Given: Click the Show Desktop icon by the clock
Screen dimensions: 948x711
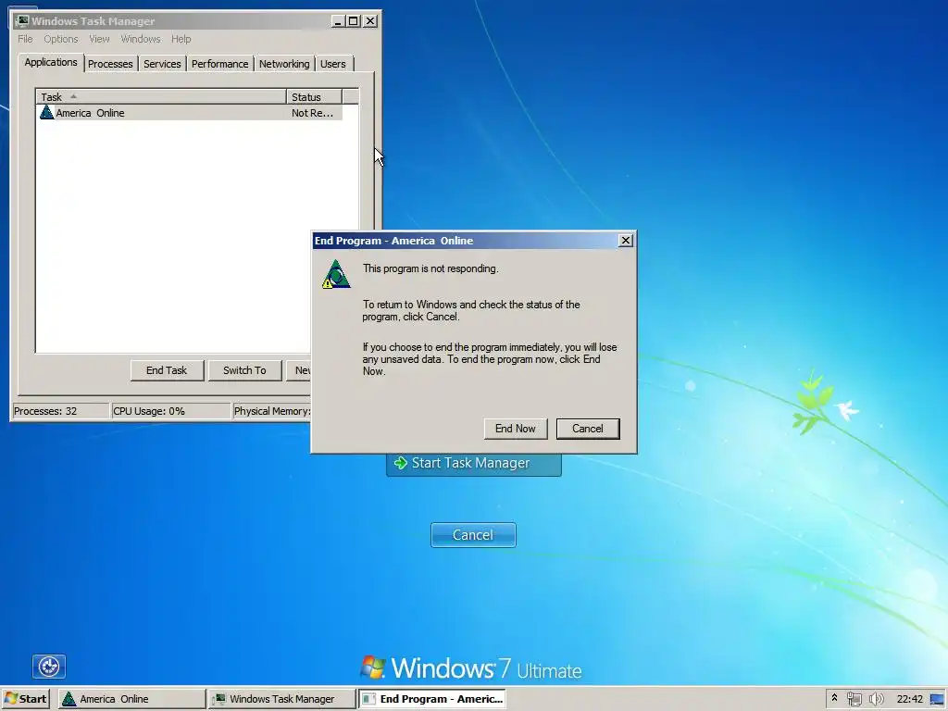Looking at the screenshot, I should tap(937, 699).
